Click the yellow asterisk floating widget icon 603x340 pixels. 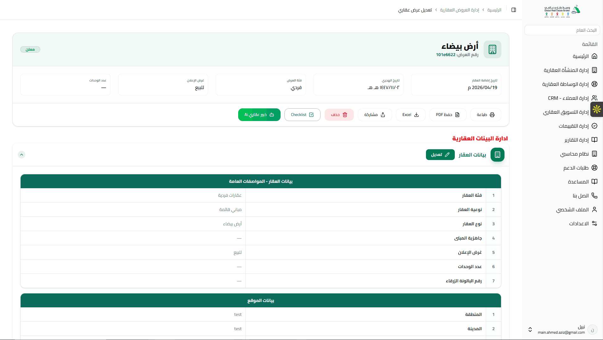pos(597,109)
